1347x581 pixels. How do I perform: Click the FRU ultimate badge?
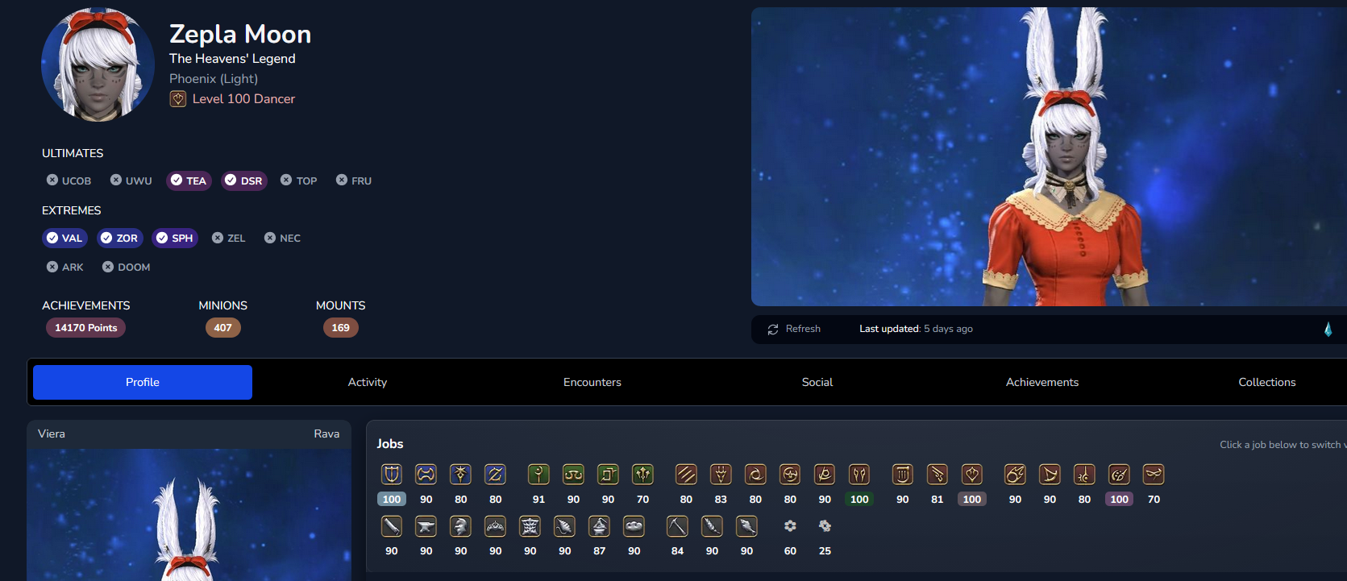point(354,181)
